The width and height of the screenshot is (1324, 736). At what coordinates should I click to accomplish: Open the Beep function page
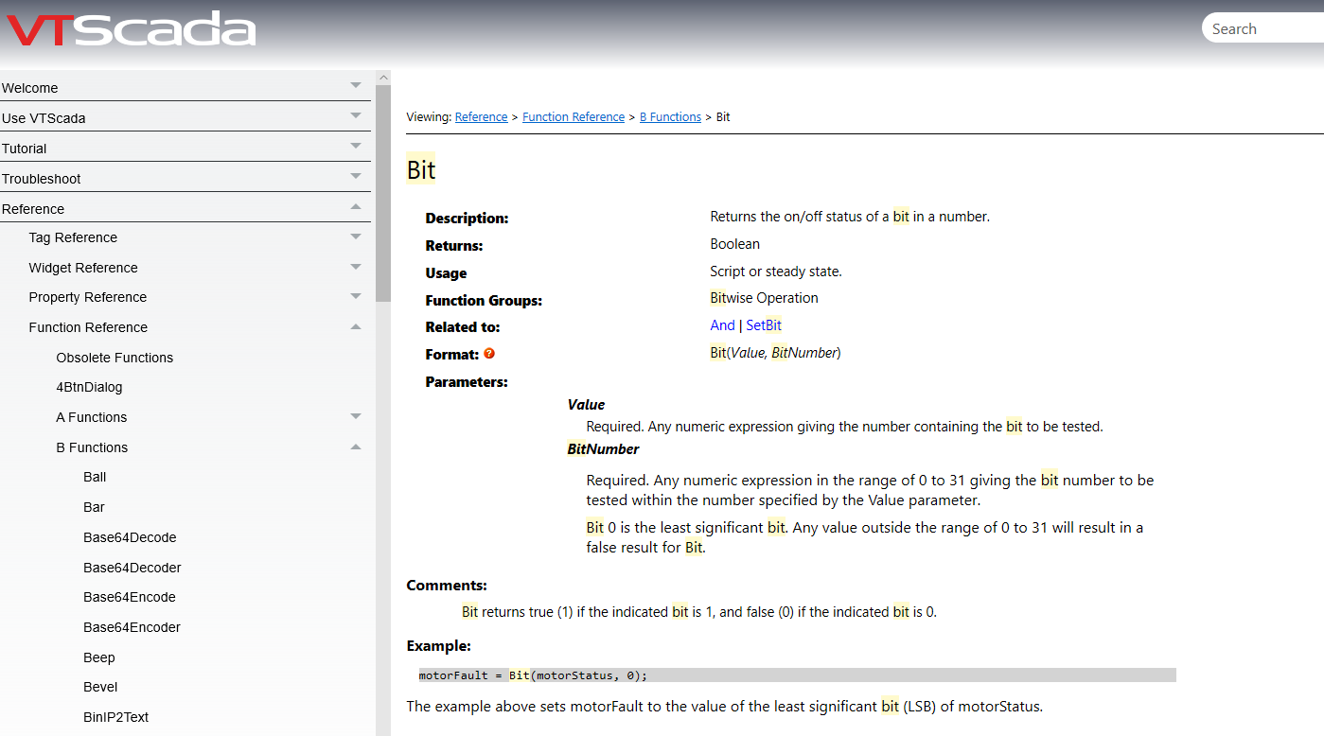click(x=99, y=657)
